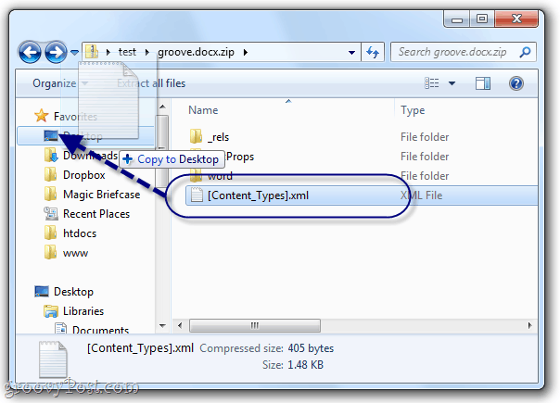Go forward with the Forward arrow button
This screenshot has height=403, width=560.
click(56, 53)
